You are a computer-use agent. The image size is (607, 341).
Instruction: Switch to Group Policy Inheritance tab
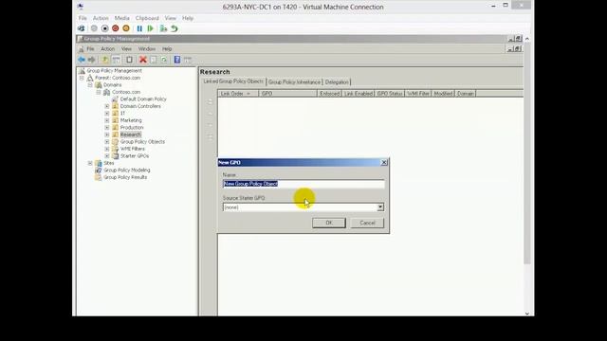[x=294, y=82]
